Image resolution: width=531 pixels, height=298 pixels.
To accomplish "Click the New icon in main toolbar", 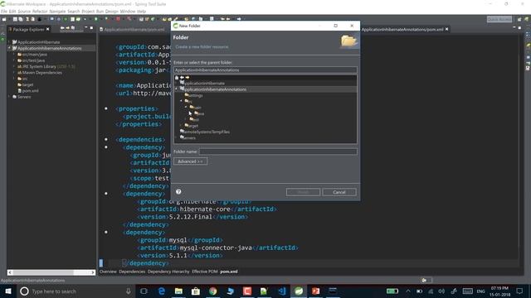I will [x=4, y=19].
